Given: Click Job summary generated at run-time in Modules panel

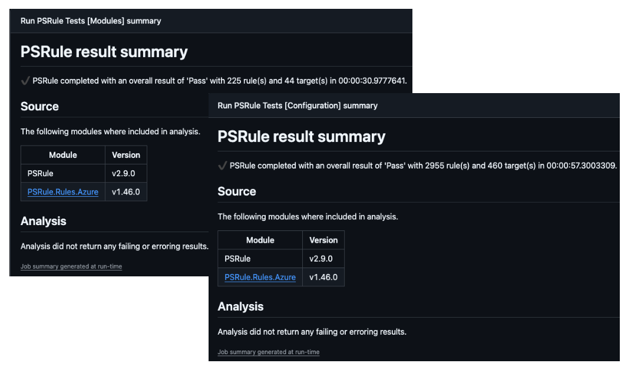Looking at the screenshot, I should pos(72,266).
